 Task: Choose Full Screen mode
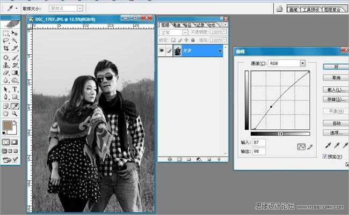click(x=16, y=151)
